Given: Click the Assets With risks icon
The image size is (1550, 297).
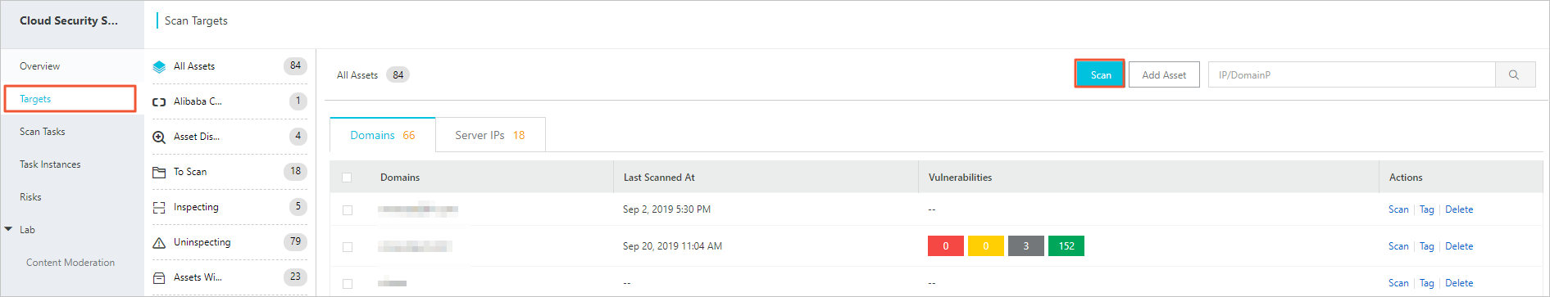Looking at the screenshot, I should pyautogui.click(x=159, y=278).
